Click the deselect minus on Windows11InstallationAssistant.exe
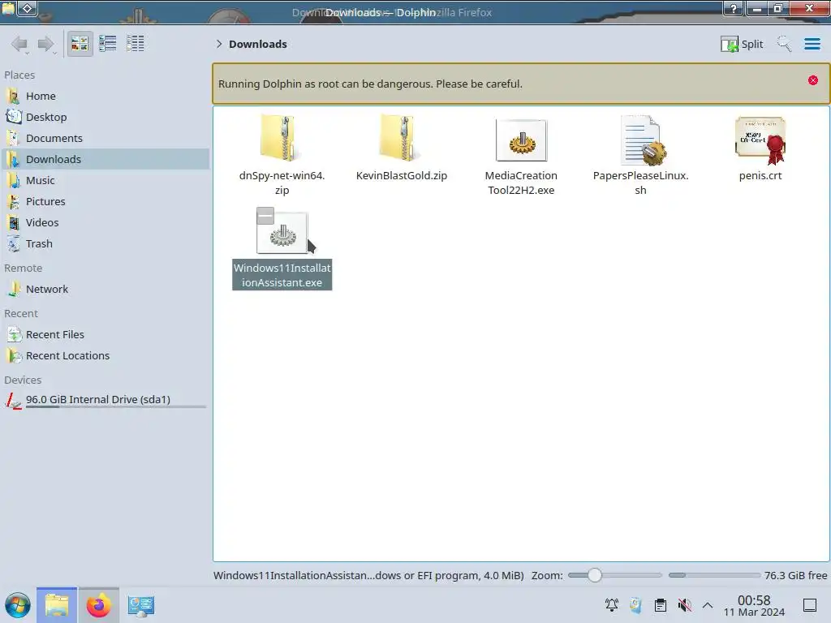 pyautogui.click(x=265, y=216)
